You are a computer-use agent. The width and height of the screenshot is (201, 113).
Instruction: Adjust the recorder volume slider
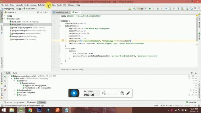tap(113, 94)
